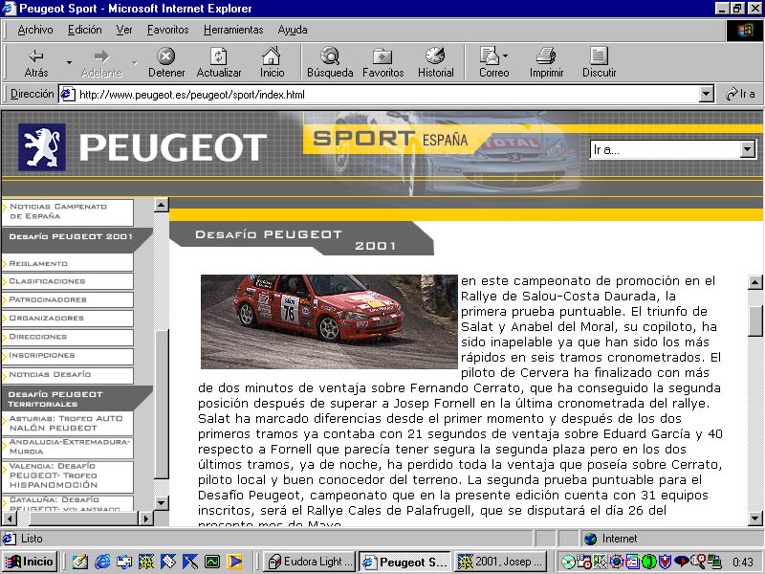Click the article scroll down arrow
Viewport: 765px width, 574px height.
click(754, 518)
